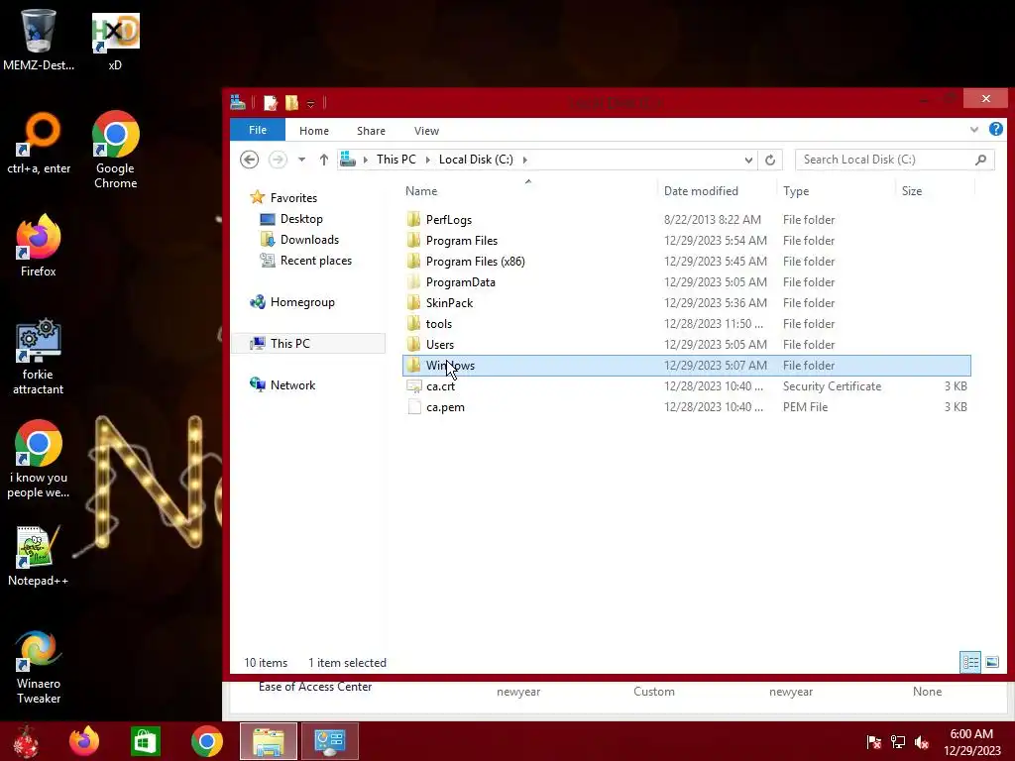Click the search magnifier icon
The height and width of the screenshot is (761, 1015).
(980, 160)
